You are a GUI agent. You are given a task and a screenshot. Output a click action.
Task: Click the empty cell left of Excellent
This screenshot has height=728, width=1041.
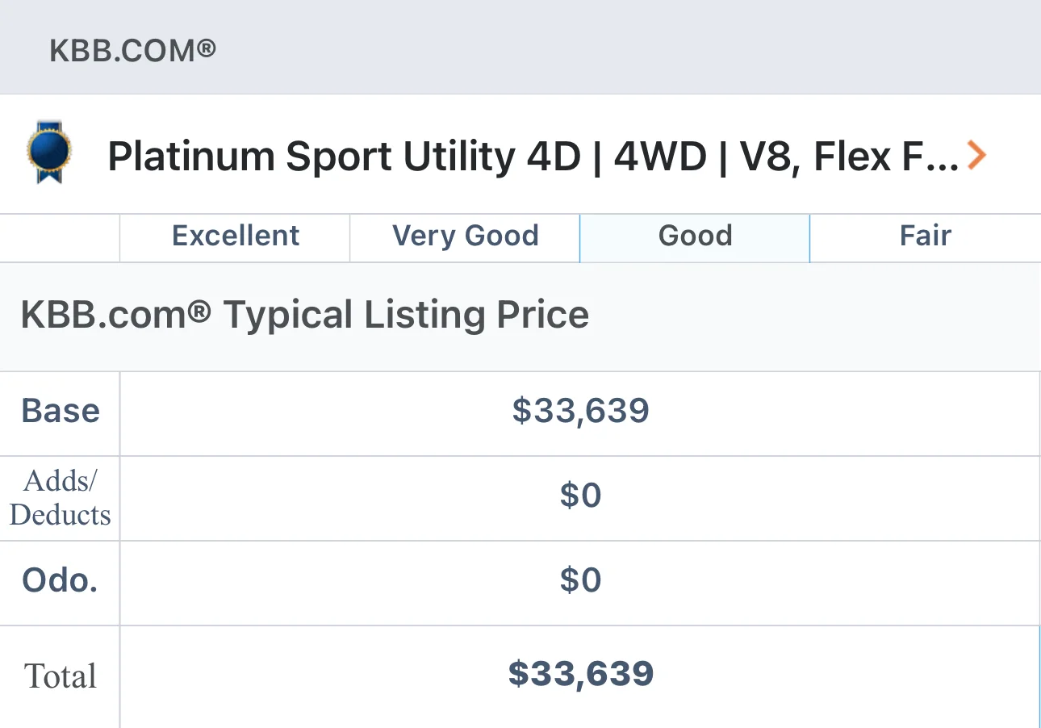click(x=60, y=238)
